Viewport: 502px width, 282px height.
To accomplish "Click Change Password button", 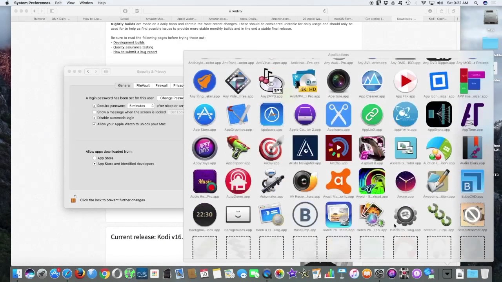I will (170, 98).
